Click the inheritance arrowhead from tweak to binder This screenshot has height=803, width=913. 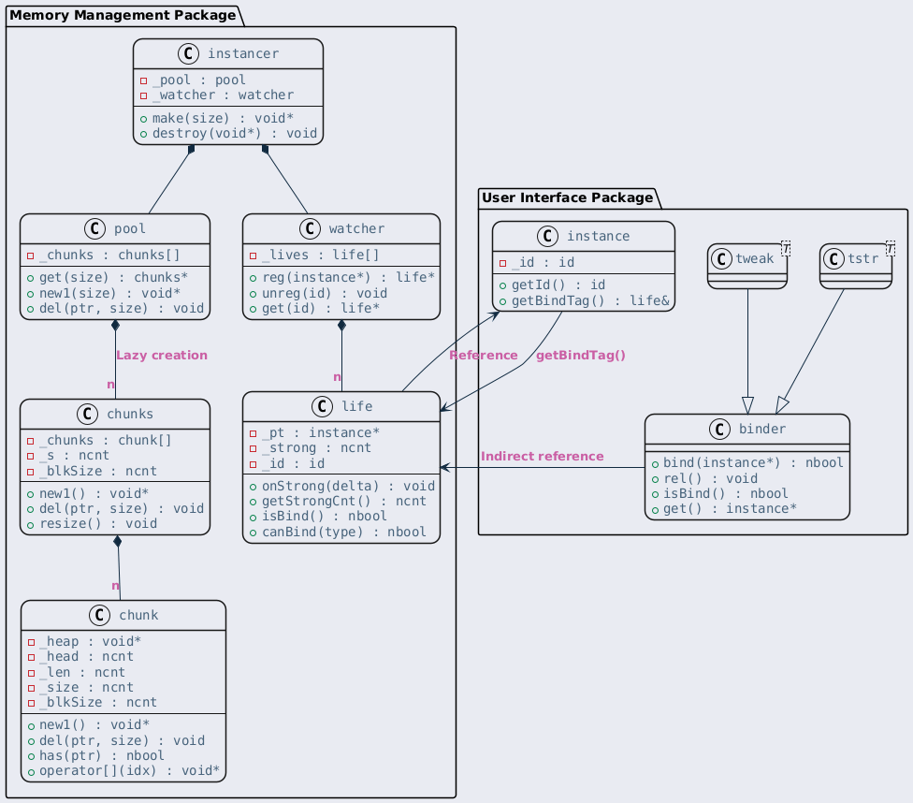748,405
